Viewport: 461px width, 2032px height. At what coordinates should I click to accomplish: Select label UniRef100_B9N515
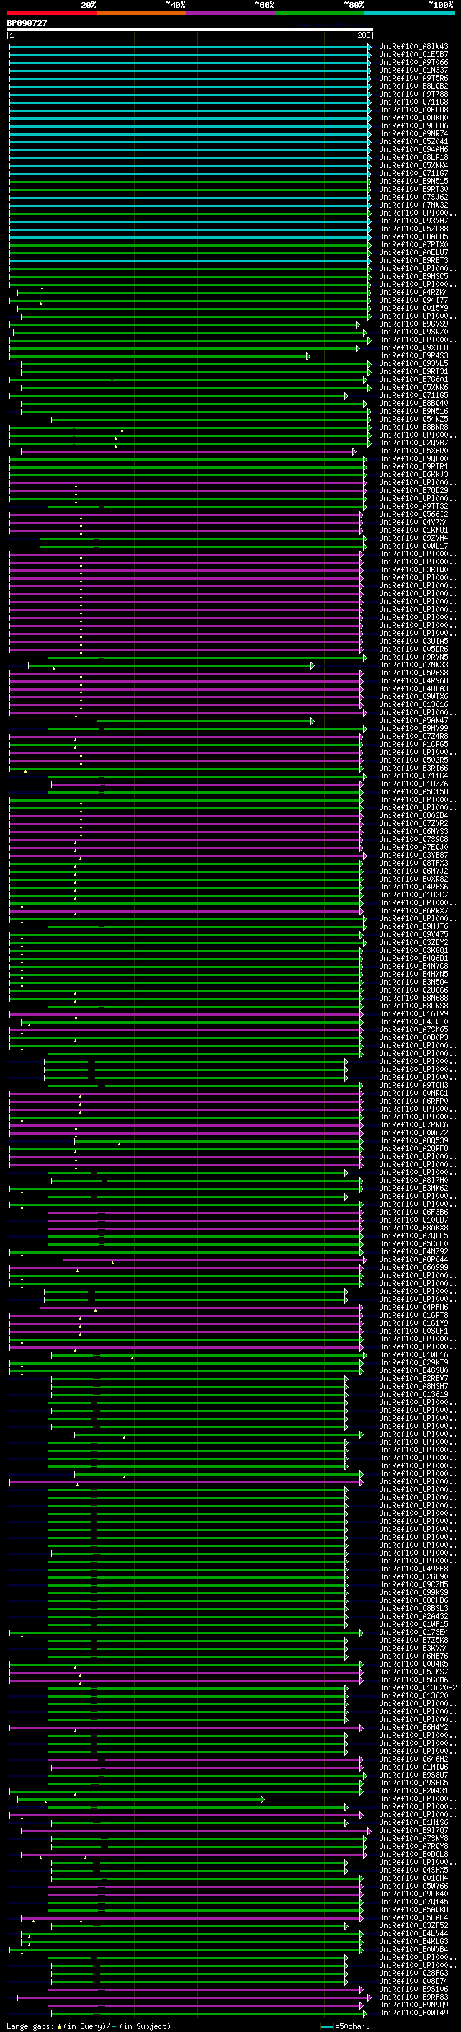point(413,182)
